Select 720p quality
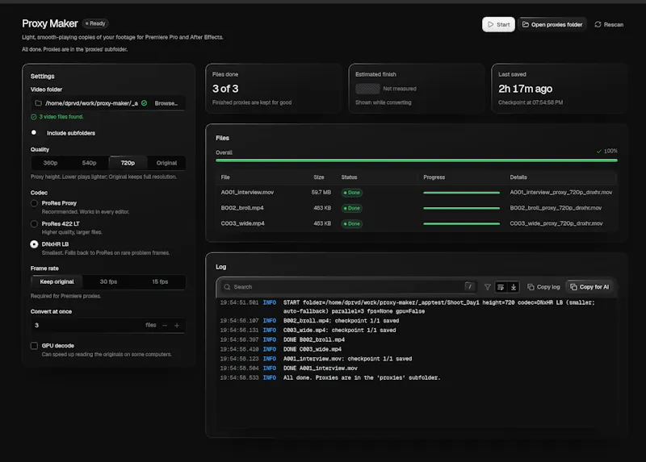Image resolution: width=646 pixels, height=462 pixels. [x=128, y=163]
